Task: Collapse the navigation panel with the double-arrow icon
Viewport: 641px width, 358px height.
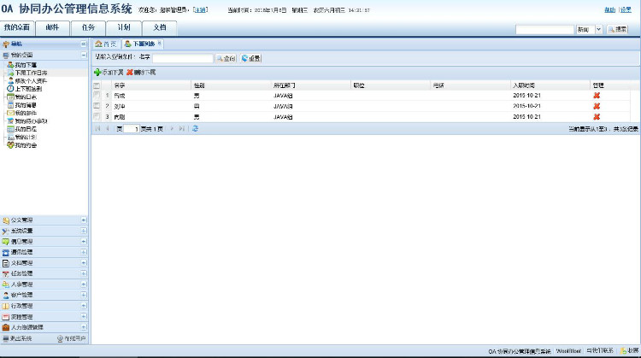Action: pos(84,44)
